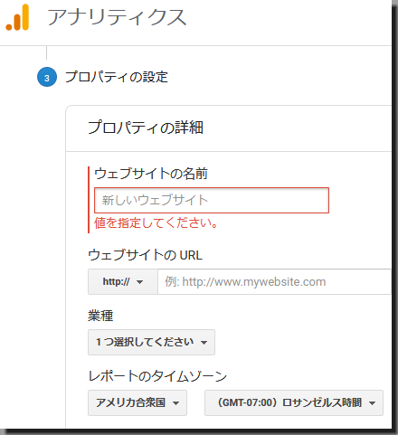Screen dimensions: 398x435
Task: Open the アメリカ合衆国 country dropdown
Action: (137, 402)
